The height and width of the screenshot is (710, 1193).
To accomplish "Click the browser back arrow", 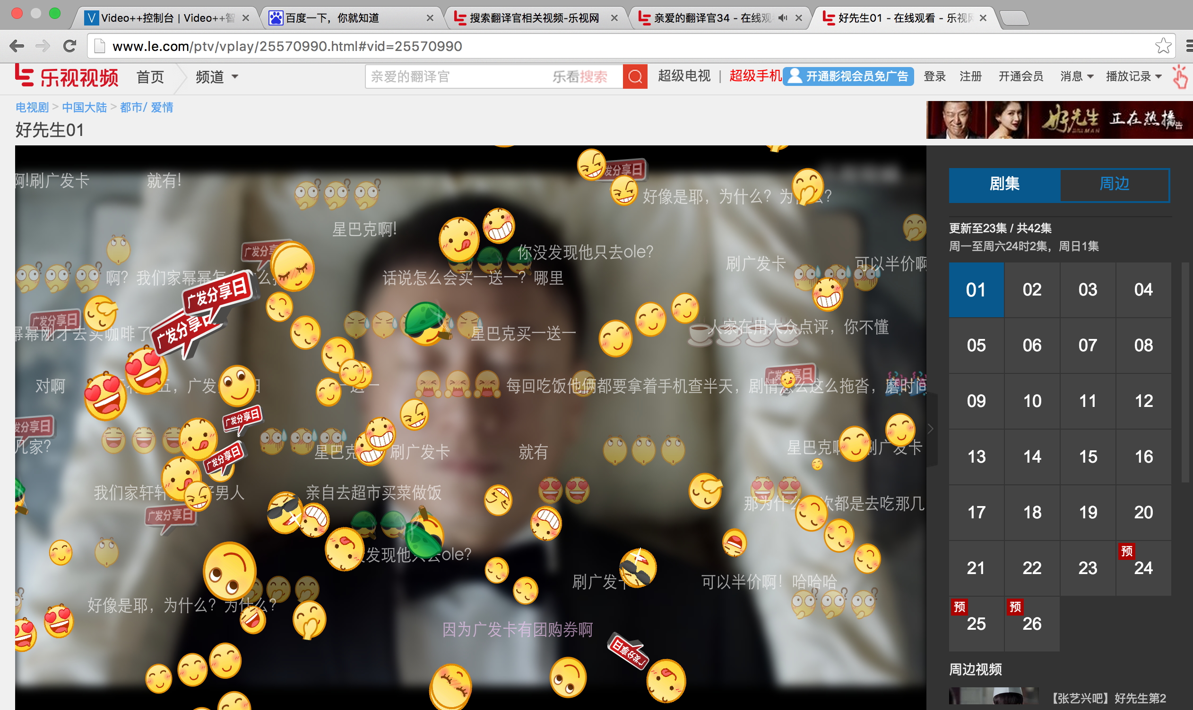I will (x=17, y=46).
